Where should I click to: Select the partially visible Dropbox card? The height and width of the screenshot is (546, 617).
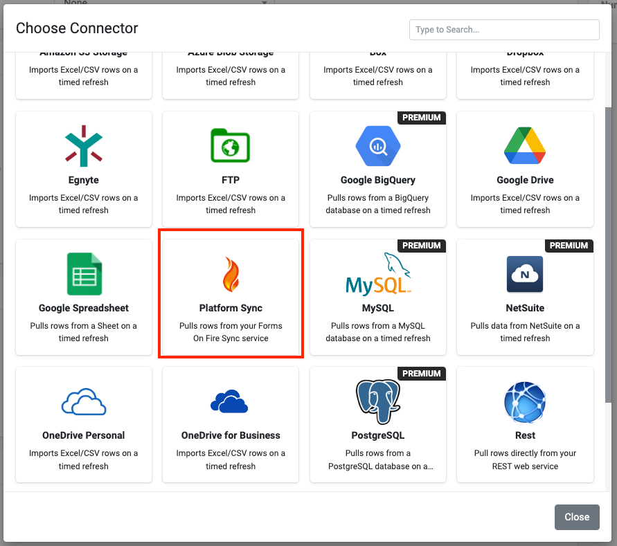525,75
